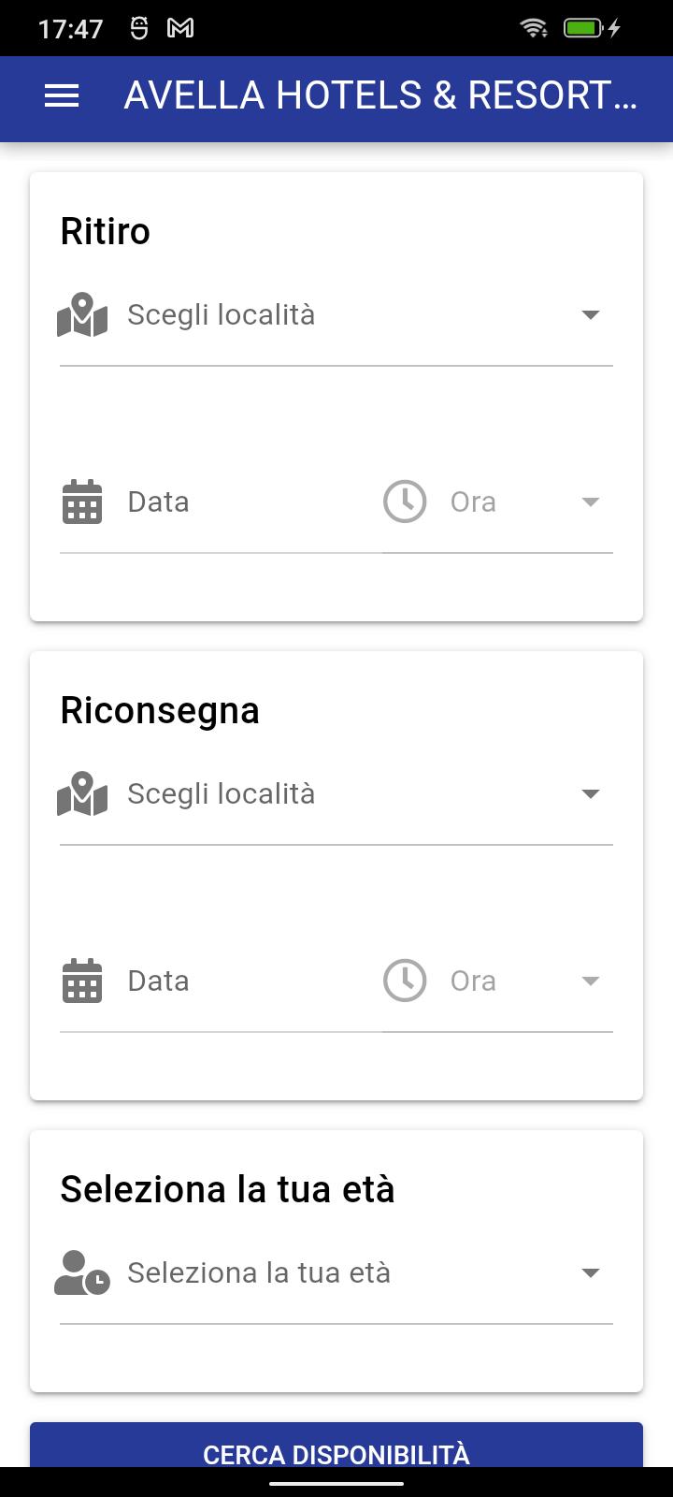Select the Ritiro Data date field
673x1497 pixels.
[x=221, y=502]
